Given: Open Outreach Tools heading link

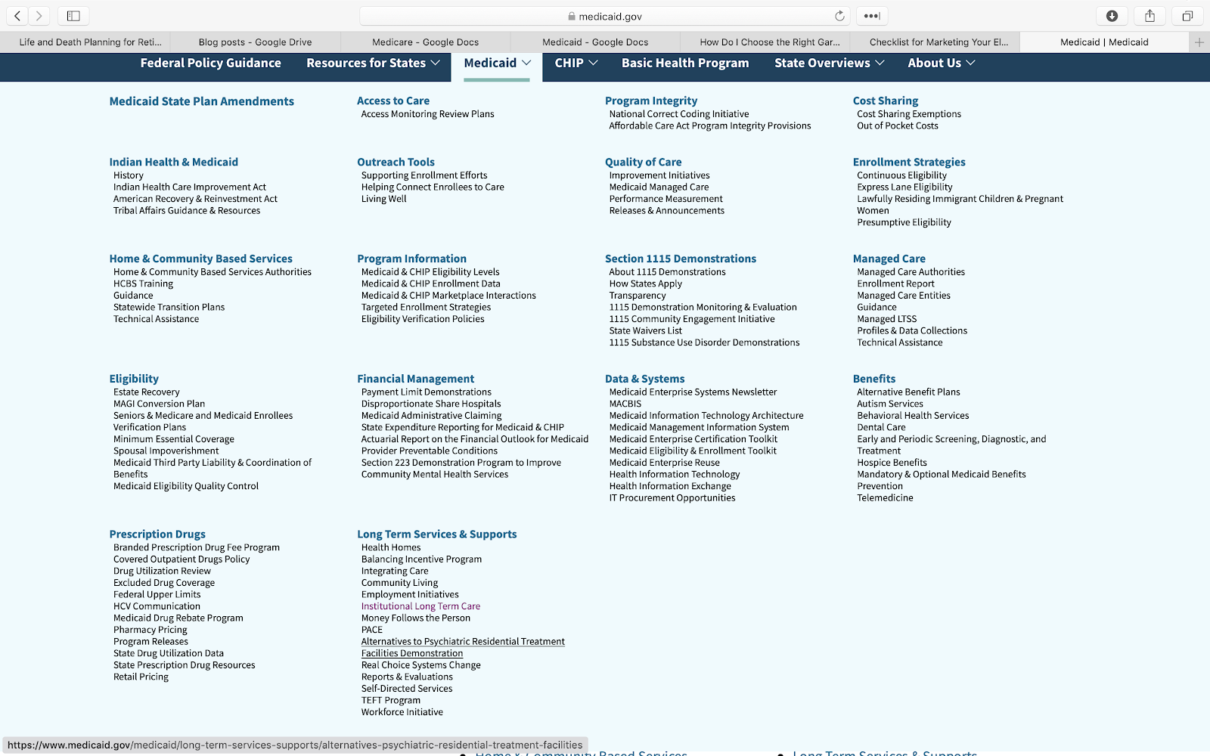Looking at the screenshot, I should coord(396,162).
